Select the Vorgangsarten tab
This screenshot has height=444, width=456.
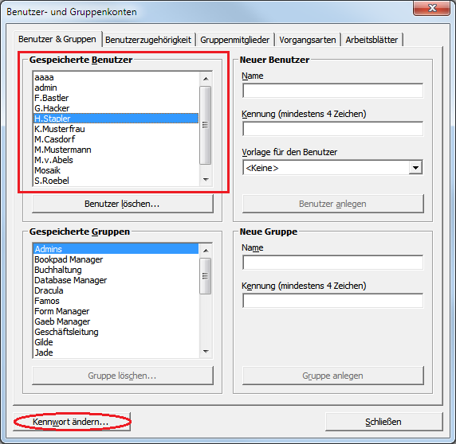point(308,40)
